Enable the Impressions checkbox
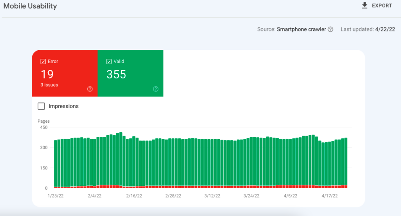Screen dimensions: 401x216 click(x=41, y=106)
